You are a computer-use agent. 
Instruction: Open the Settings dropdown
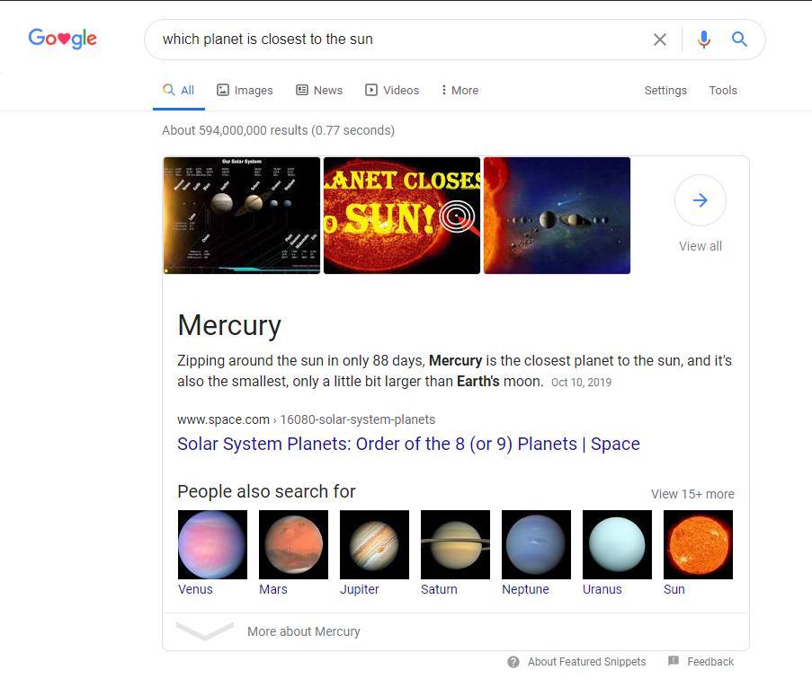coord(665,91)
